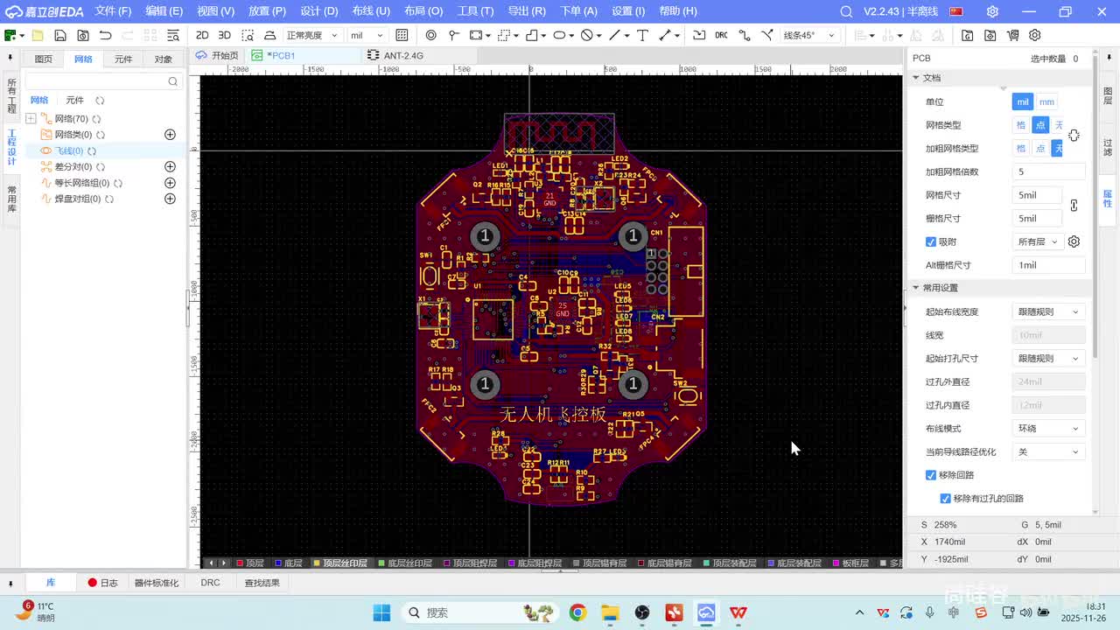The width and height of the screenshot is (1120, 630).
Task: Open snap settings gear next to 所有层
Action: tap(1074, 241)
